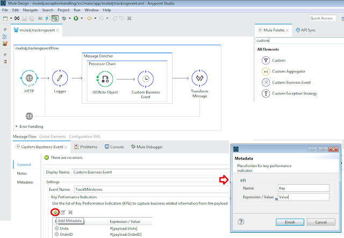Click the edit KPI pencil icon
Screen dimensions: 344x238
pos(63,212)
